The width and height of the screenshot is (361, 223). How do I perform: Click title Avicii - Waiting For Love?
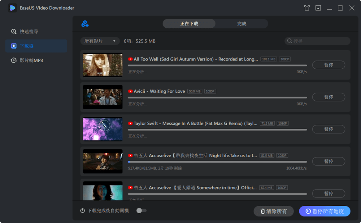pos(159,91)
